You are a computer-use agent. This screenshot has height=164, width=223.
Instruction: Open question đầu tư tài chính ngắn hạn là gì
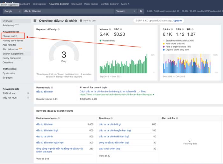pos(115,130)
